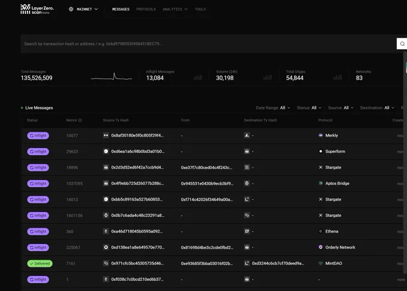
Task: Click the search magnifier button
Action: point(402,44)
